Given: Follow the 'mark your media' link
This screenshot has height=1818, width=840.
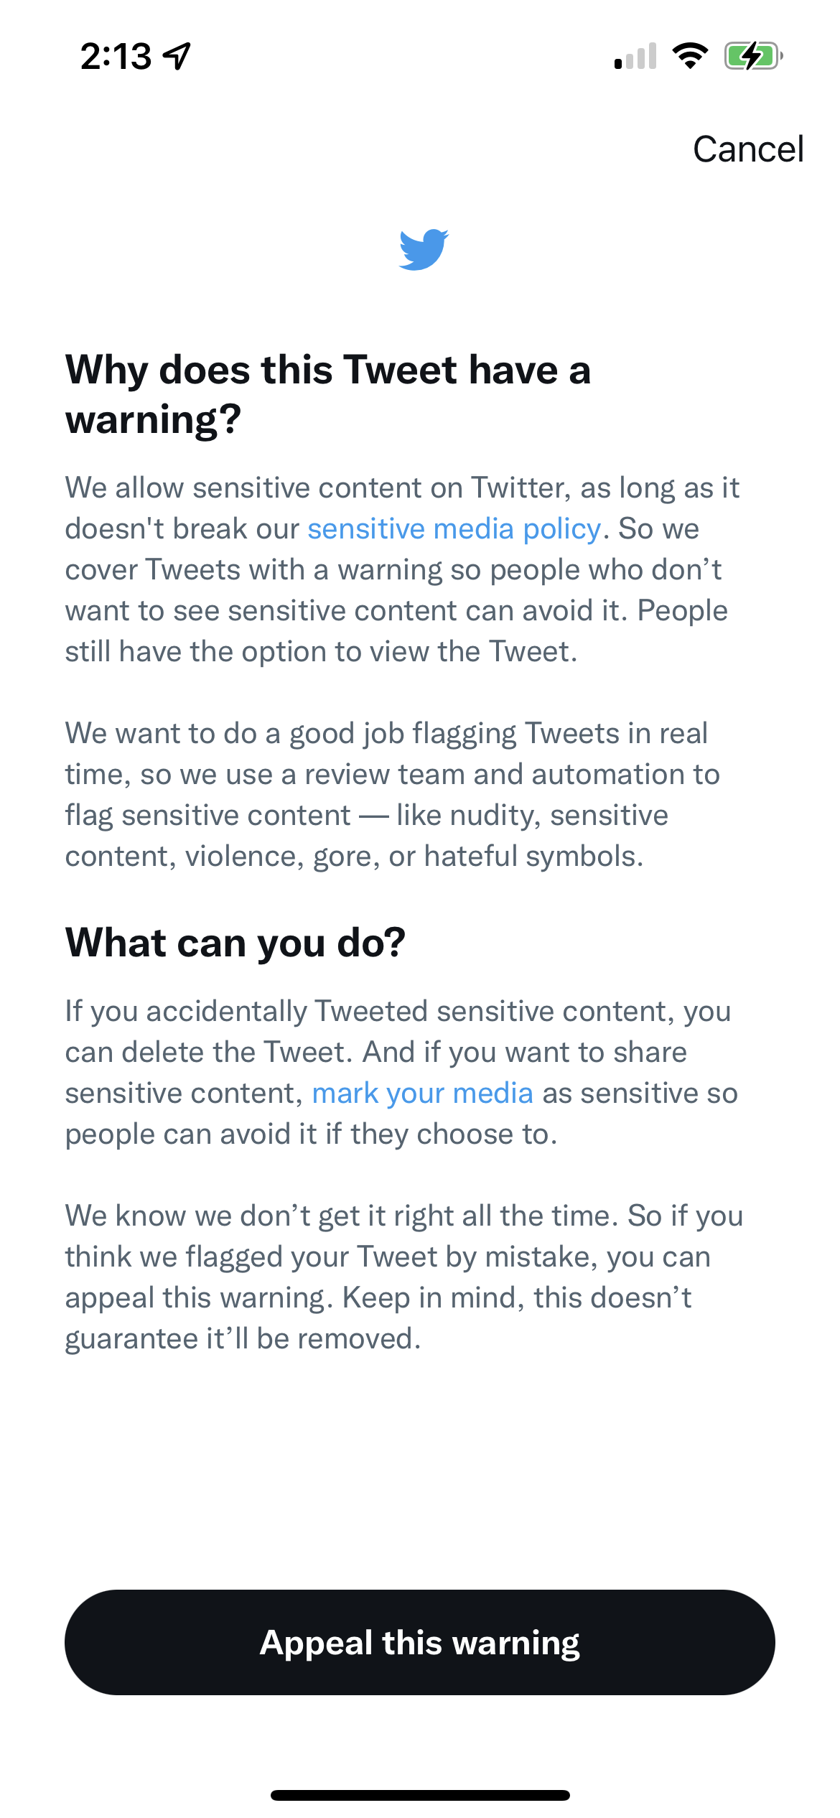Looking at the screenshot, I should point(422,1094).
